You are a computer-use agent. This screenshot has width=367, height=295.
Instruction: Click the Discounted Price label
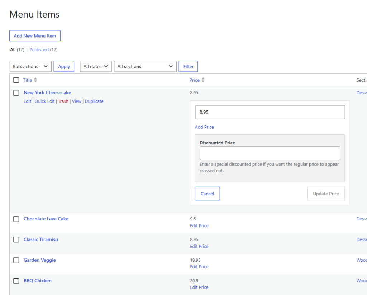coord(217,143)
